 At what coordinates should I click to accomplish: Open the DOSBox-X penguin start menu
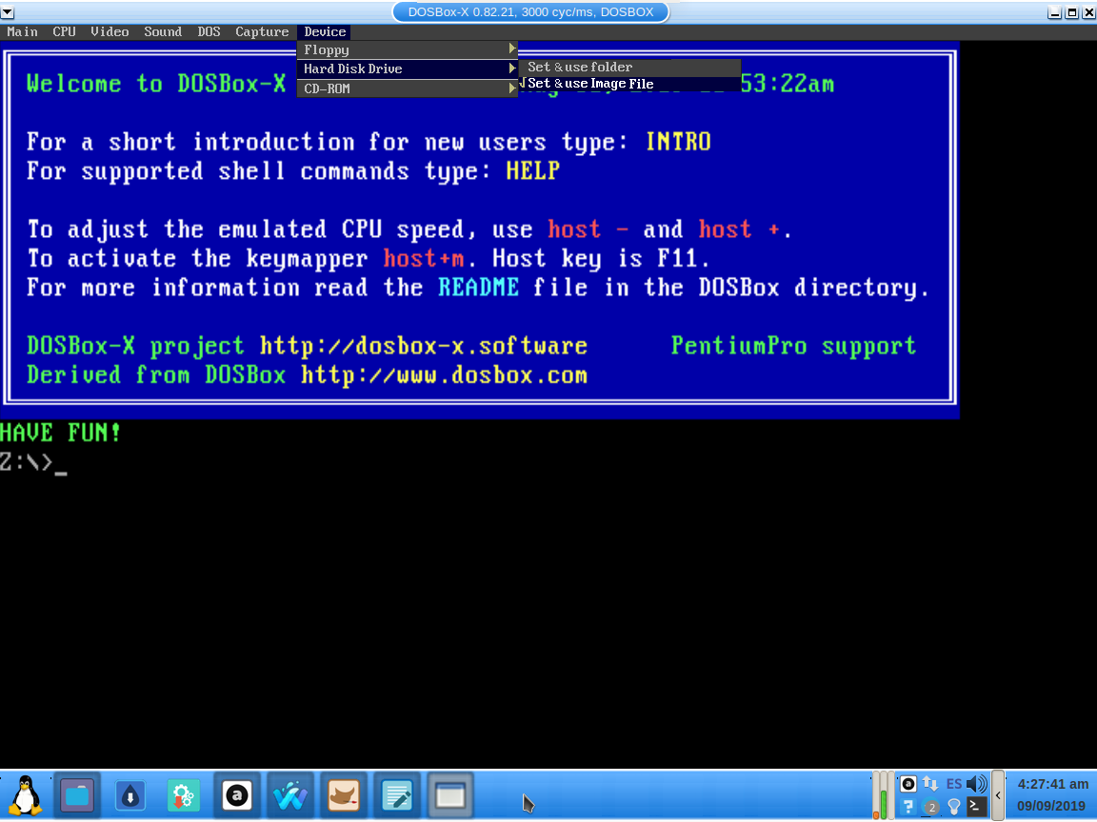(x=26, y=795)
